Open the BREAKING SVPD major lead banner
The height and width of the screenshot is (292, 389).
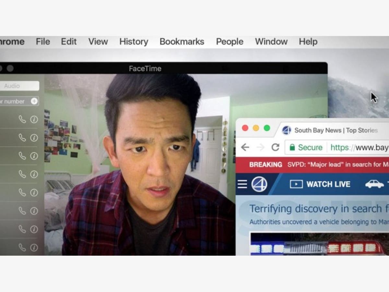pos(312,164)
